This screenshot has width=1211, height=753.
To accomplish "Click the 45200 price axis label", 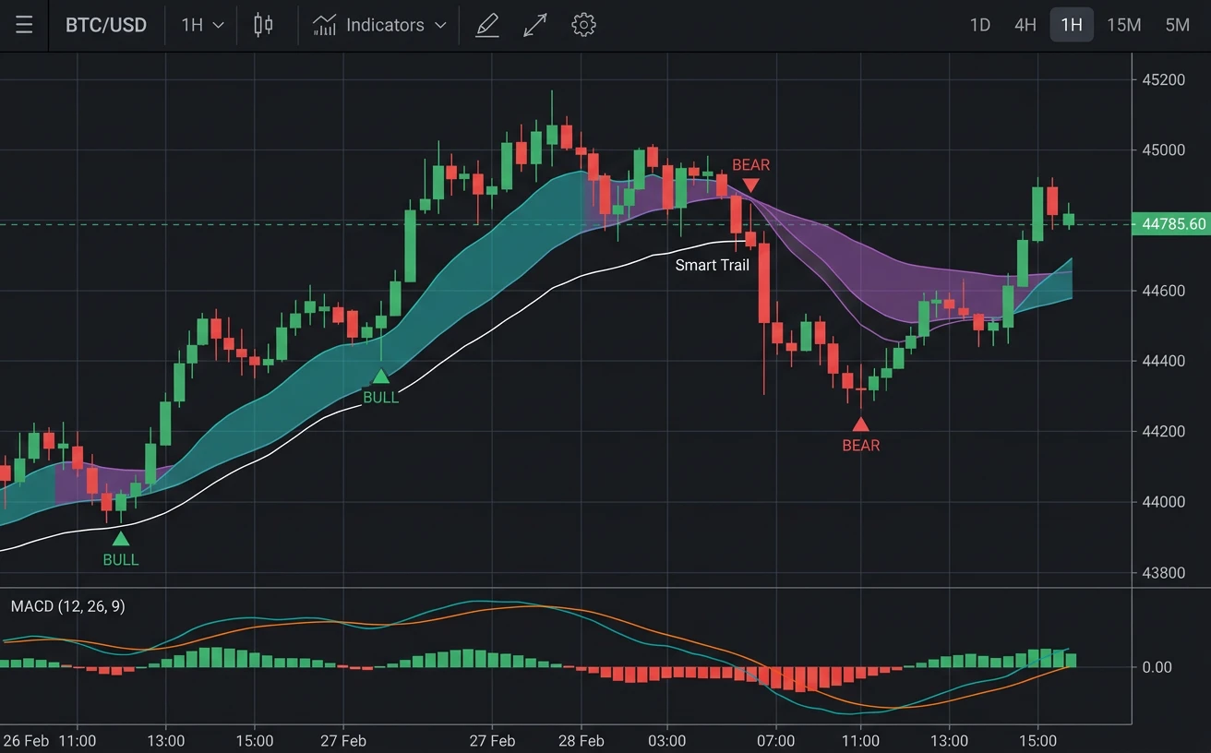I will tap(1163, 80).
